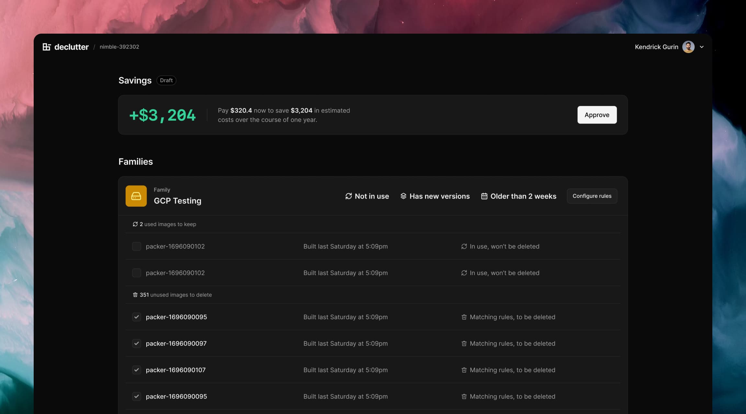Click the 'Configure rules' button for GCP Testing
This screenshot has height=414, width=746.
[592, 196]
